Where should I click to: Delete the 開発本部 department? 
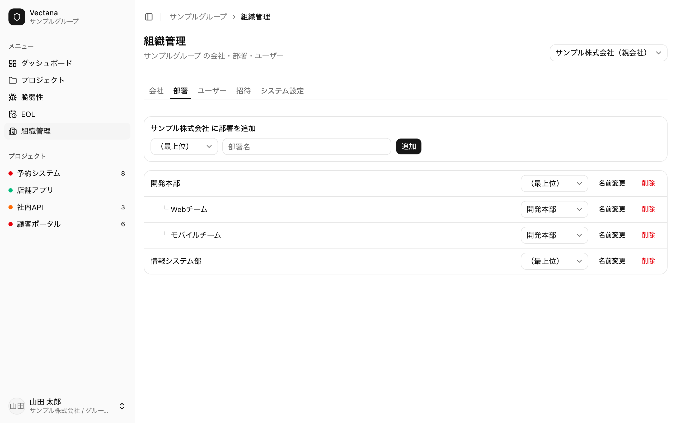648,183
